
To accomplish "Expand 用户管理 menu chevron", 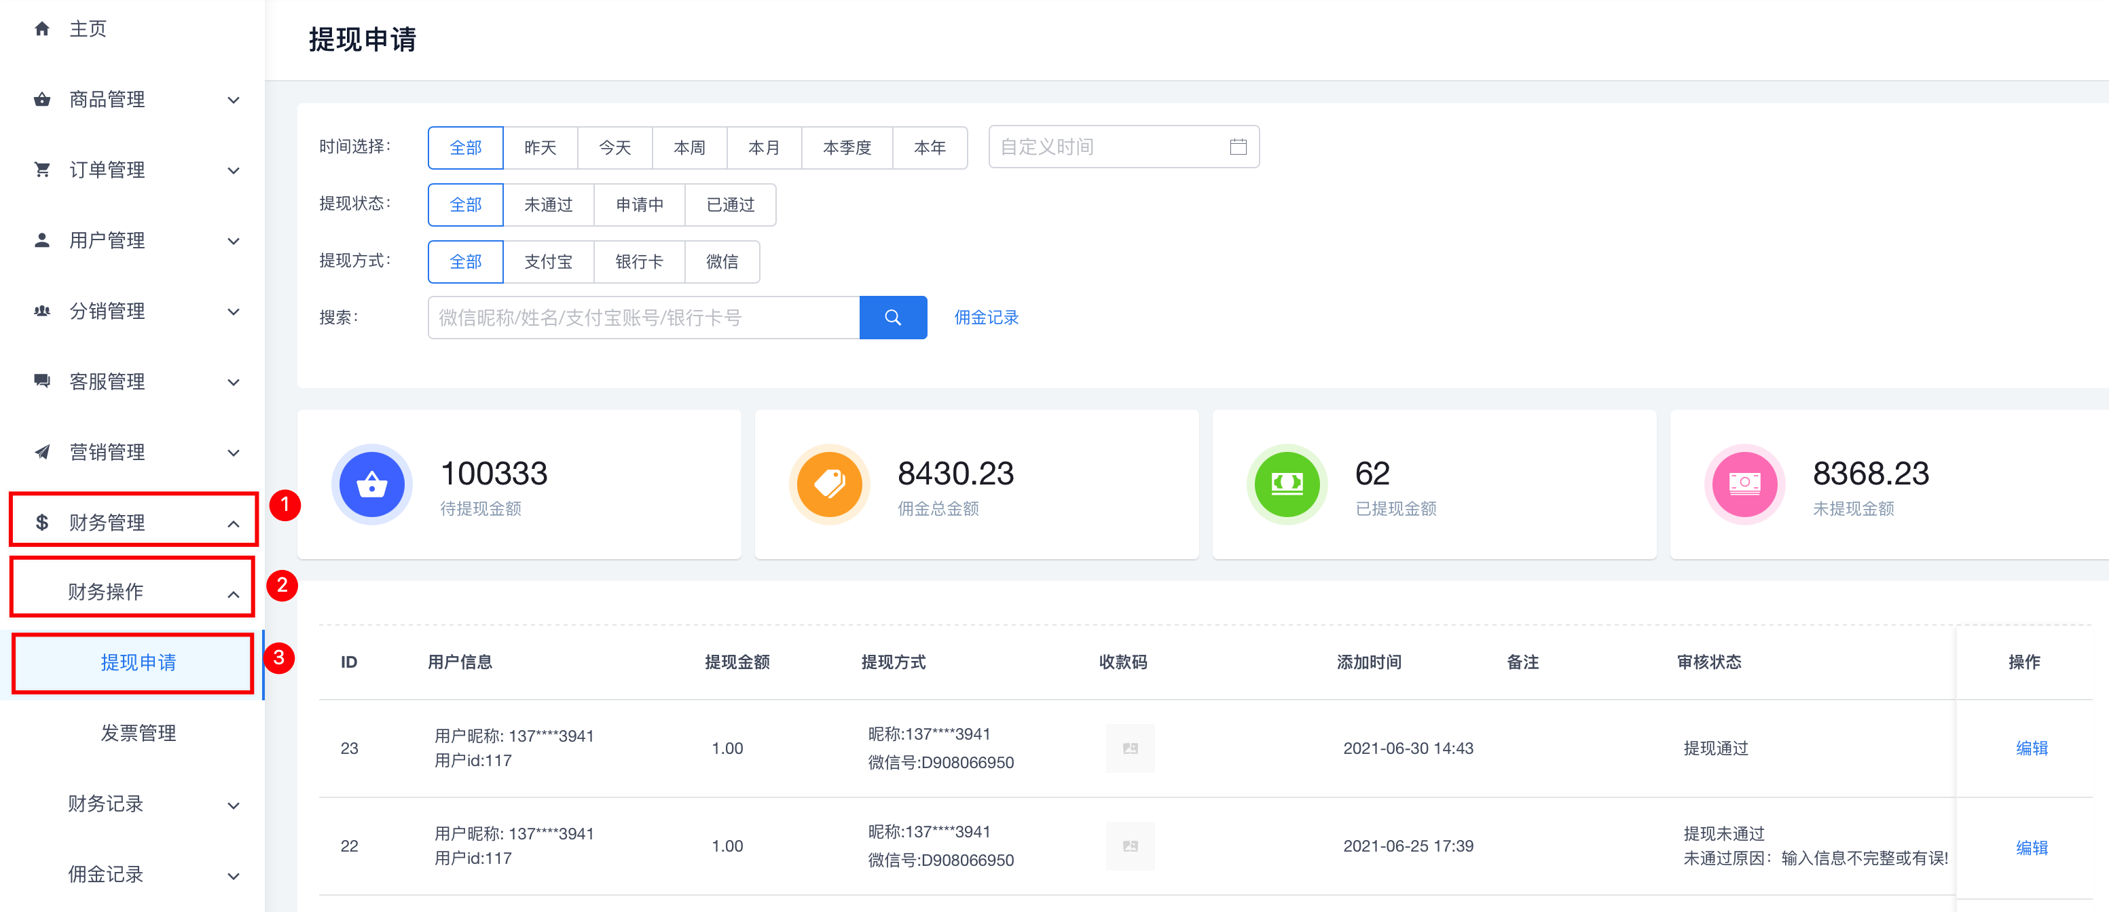I will tap(234, 242).
